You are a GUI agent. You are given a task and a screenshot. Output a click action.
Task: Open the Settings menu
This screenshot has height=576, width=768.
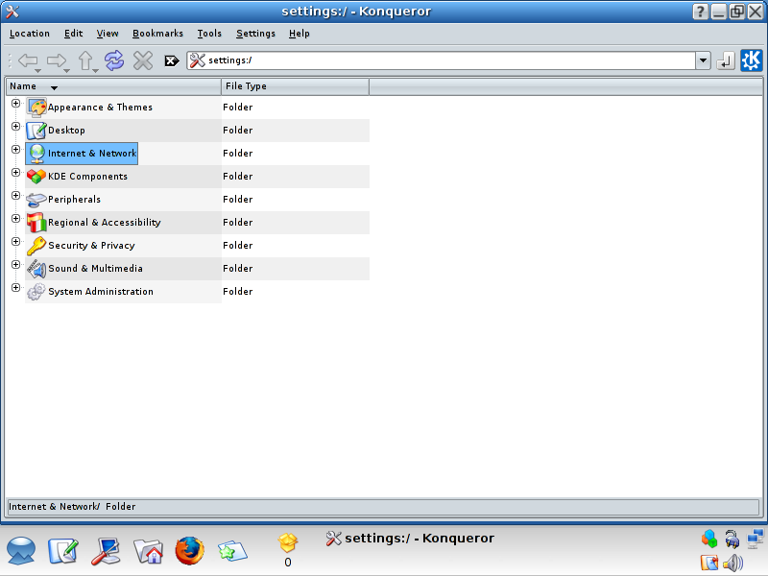[x=255, y=34]
